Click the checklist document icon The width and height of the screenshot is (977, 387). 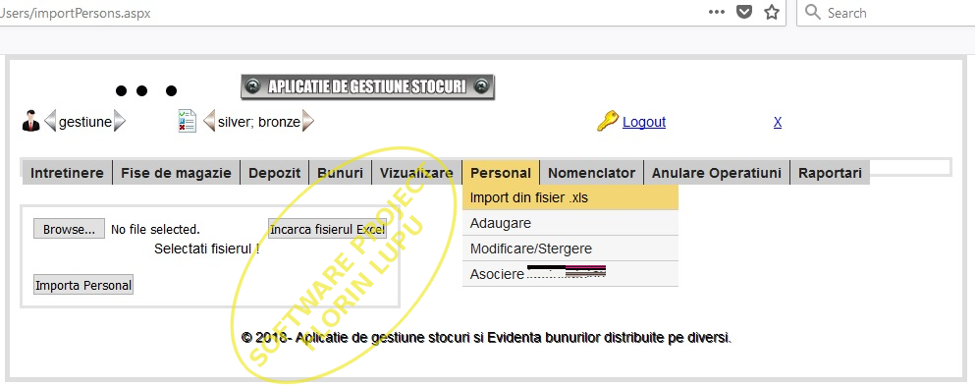187,121
